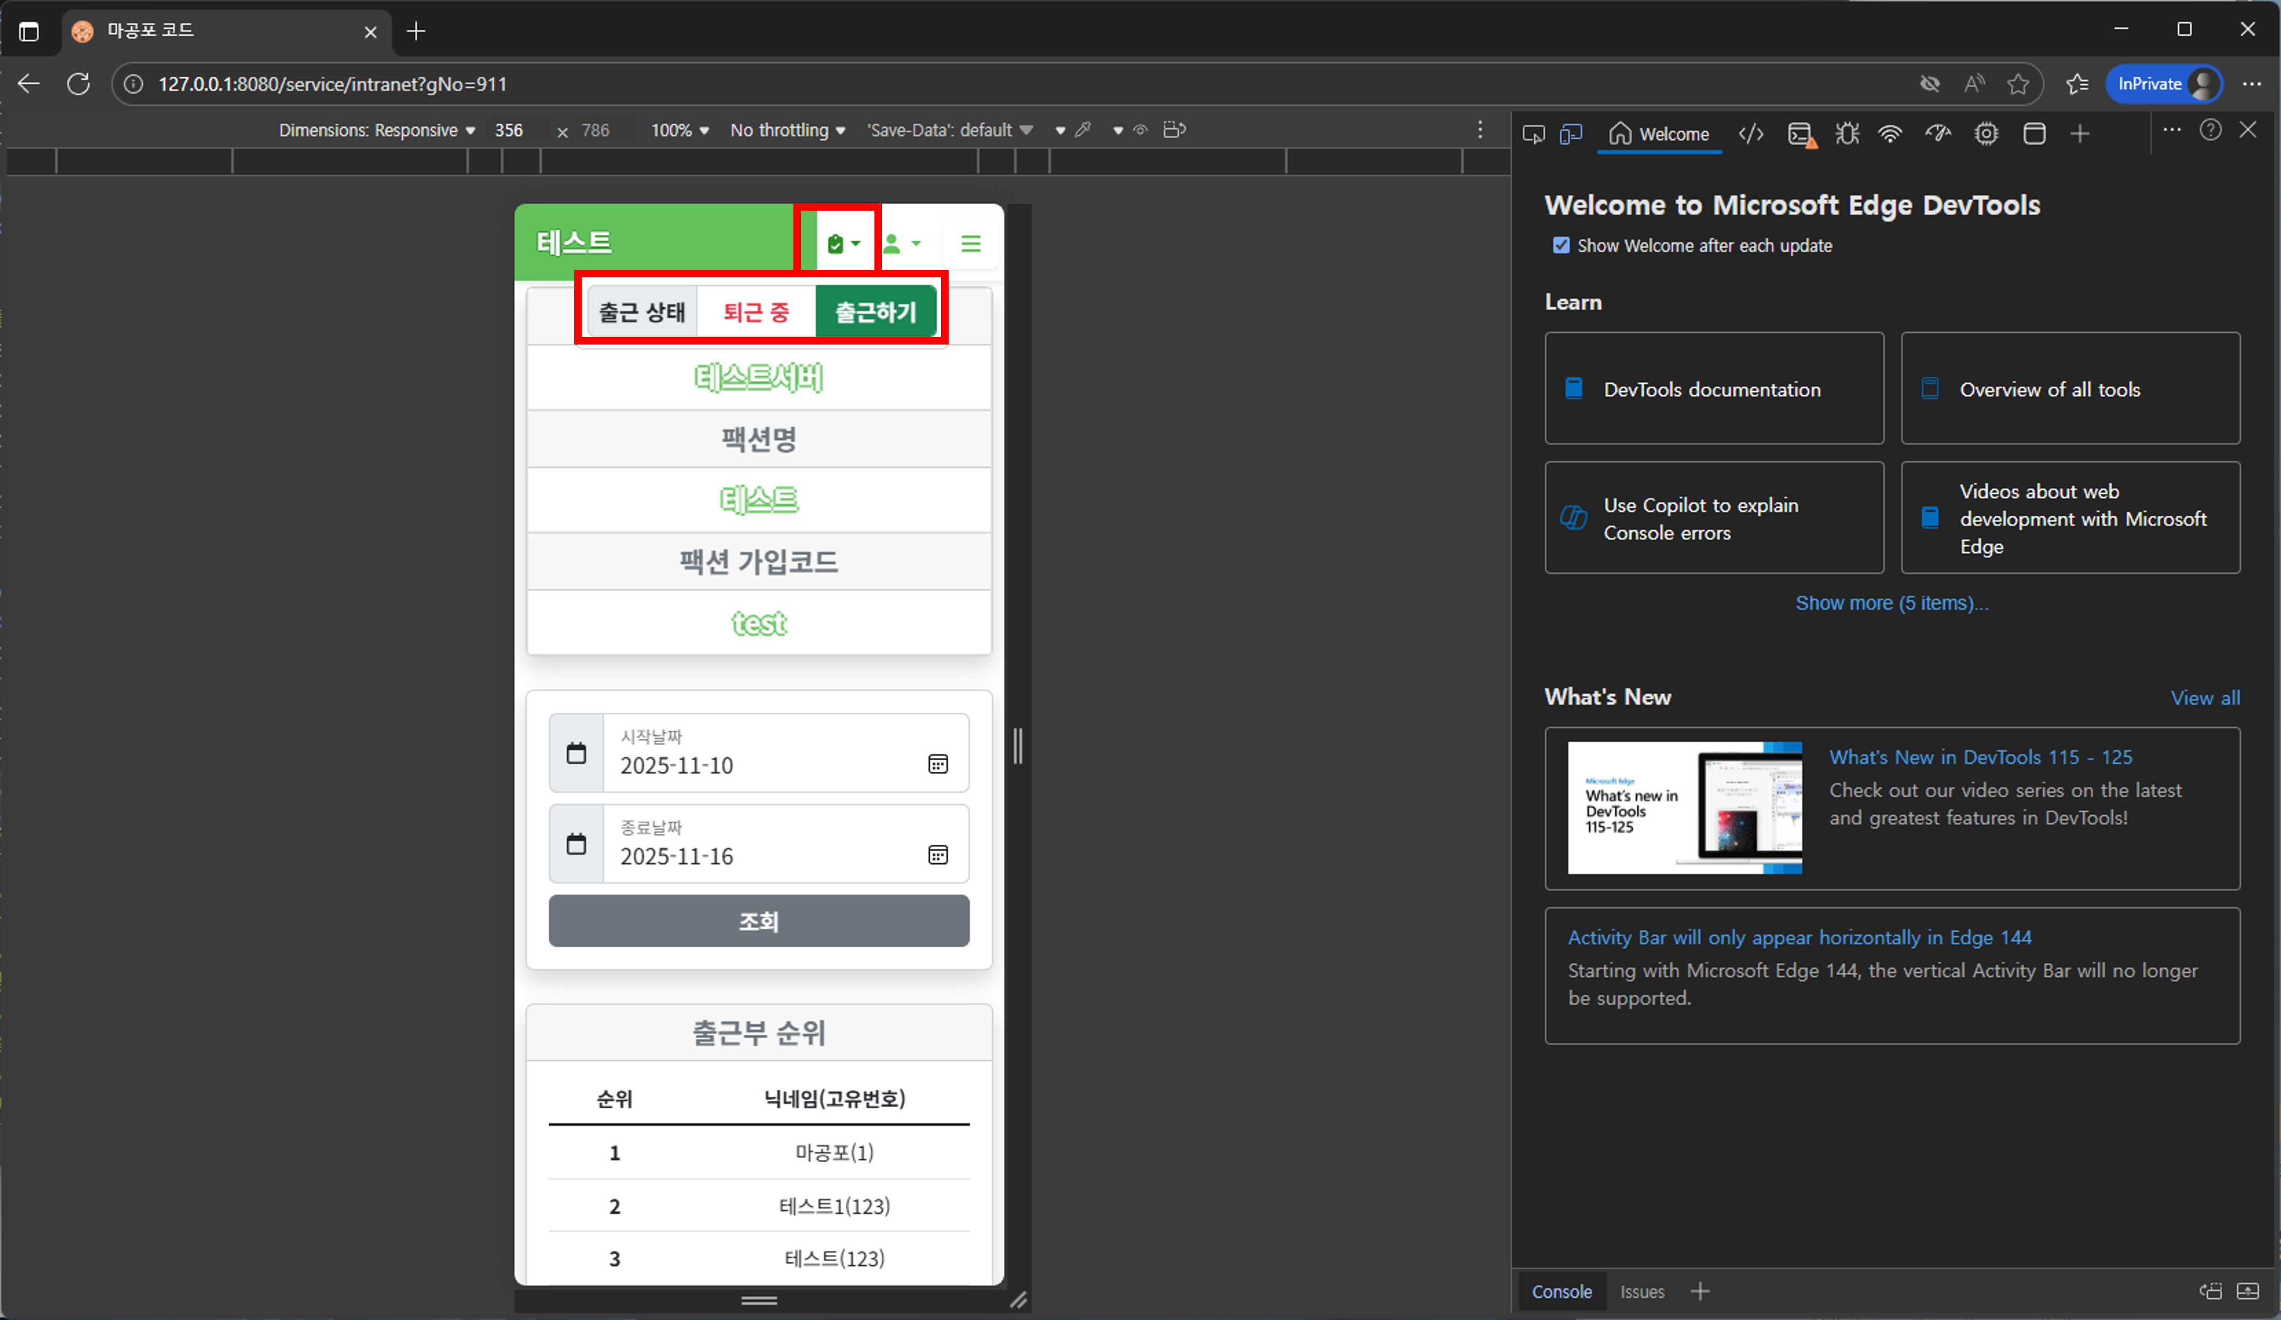Select the Welcome tab in DevTools
The image size is (2281, 1320).
tap(1659, 133)
